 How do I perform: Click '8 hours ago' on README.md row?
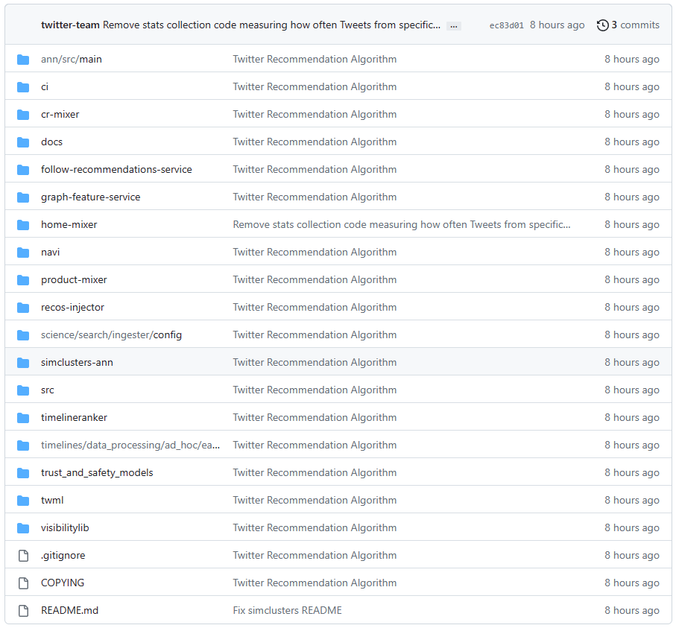(x=631, y=611)
